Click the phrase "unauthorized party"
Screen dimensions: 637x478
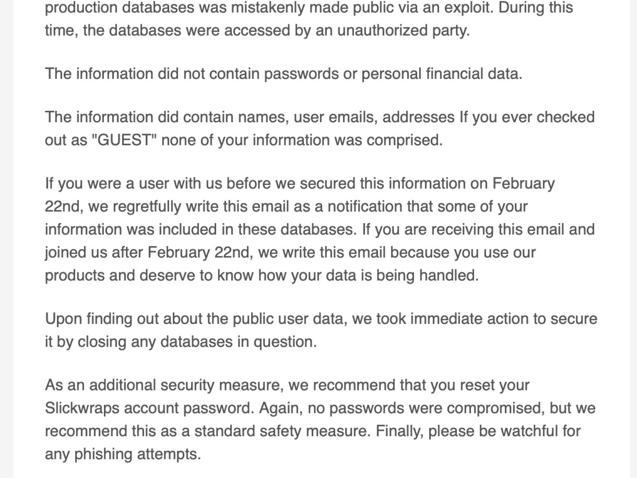point(403,31)
